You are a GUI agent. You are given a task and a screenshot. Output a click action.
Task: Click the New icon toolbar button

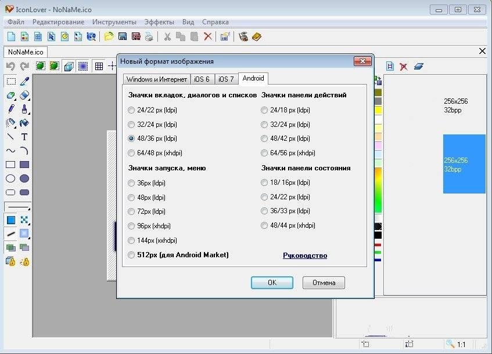11,37
